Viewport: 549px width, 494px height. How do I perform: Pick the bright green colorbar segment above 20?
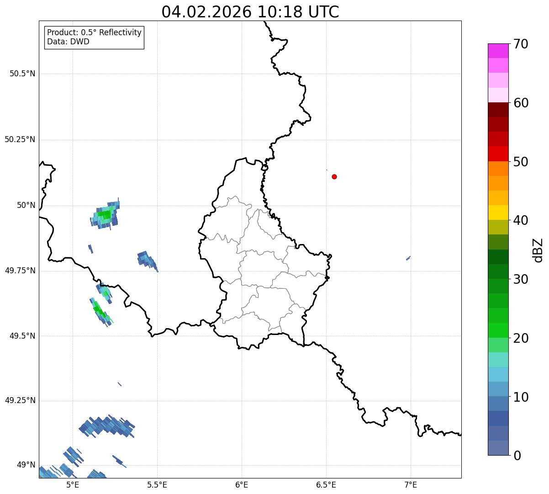(498, 330)
